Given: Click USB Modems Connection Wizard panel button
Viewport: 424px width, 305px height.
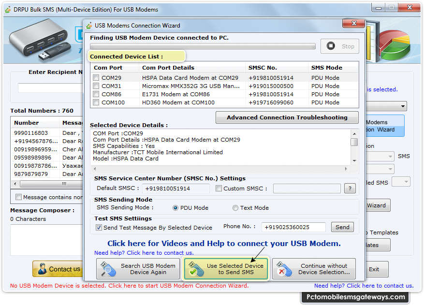Looking at the screenshot, I should [x=385, y=126].
